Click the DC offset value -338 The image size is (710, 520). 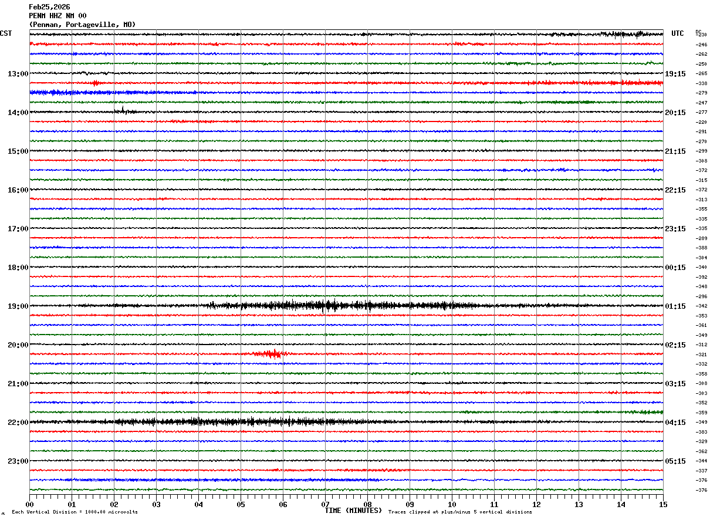(701, 83)
